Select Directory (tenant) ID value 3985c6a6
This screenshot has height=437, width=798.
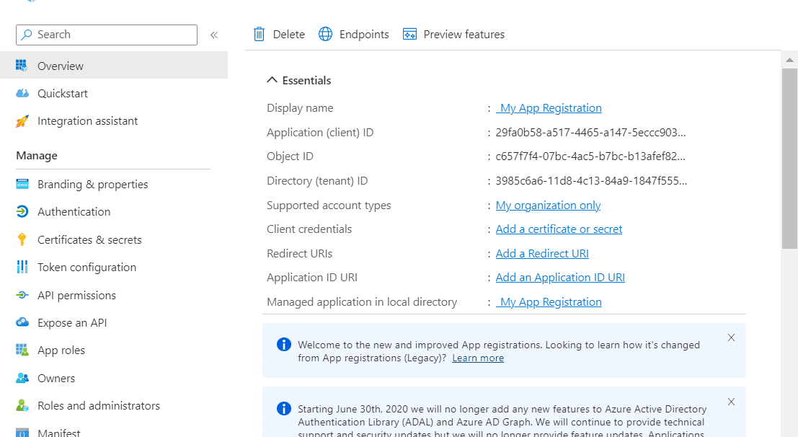(591, 181)
